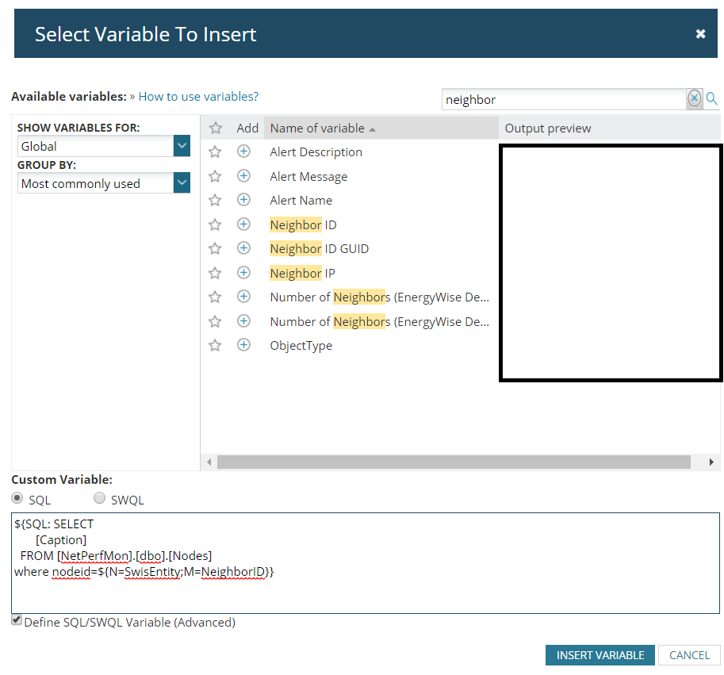Star the Alert Description variable as favorite
This screenshot has height=675, width=724.
[215, 152]
